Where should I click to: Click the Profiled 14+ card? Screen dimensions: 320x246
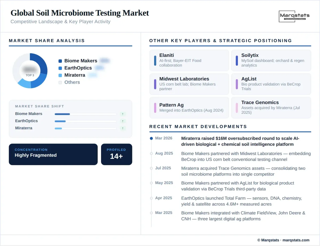(x=117, y=154)
